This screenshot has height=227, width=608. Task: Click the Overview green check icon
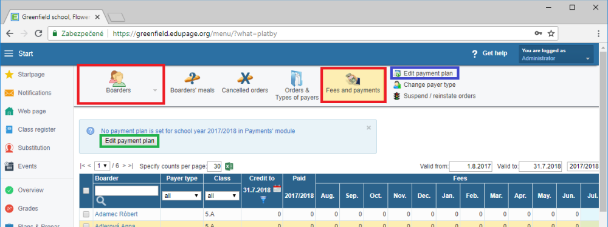(x=9, y=190)
